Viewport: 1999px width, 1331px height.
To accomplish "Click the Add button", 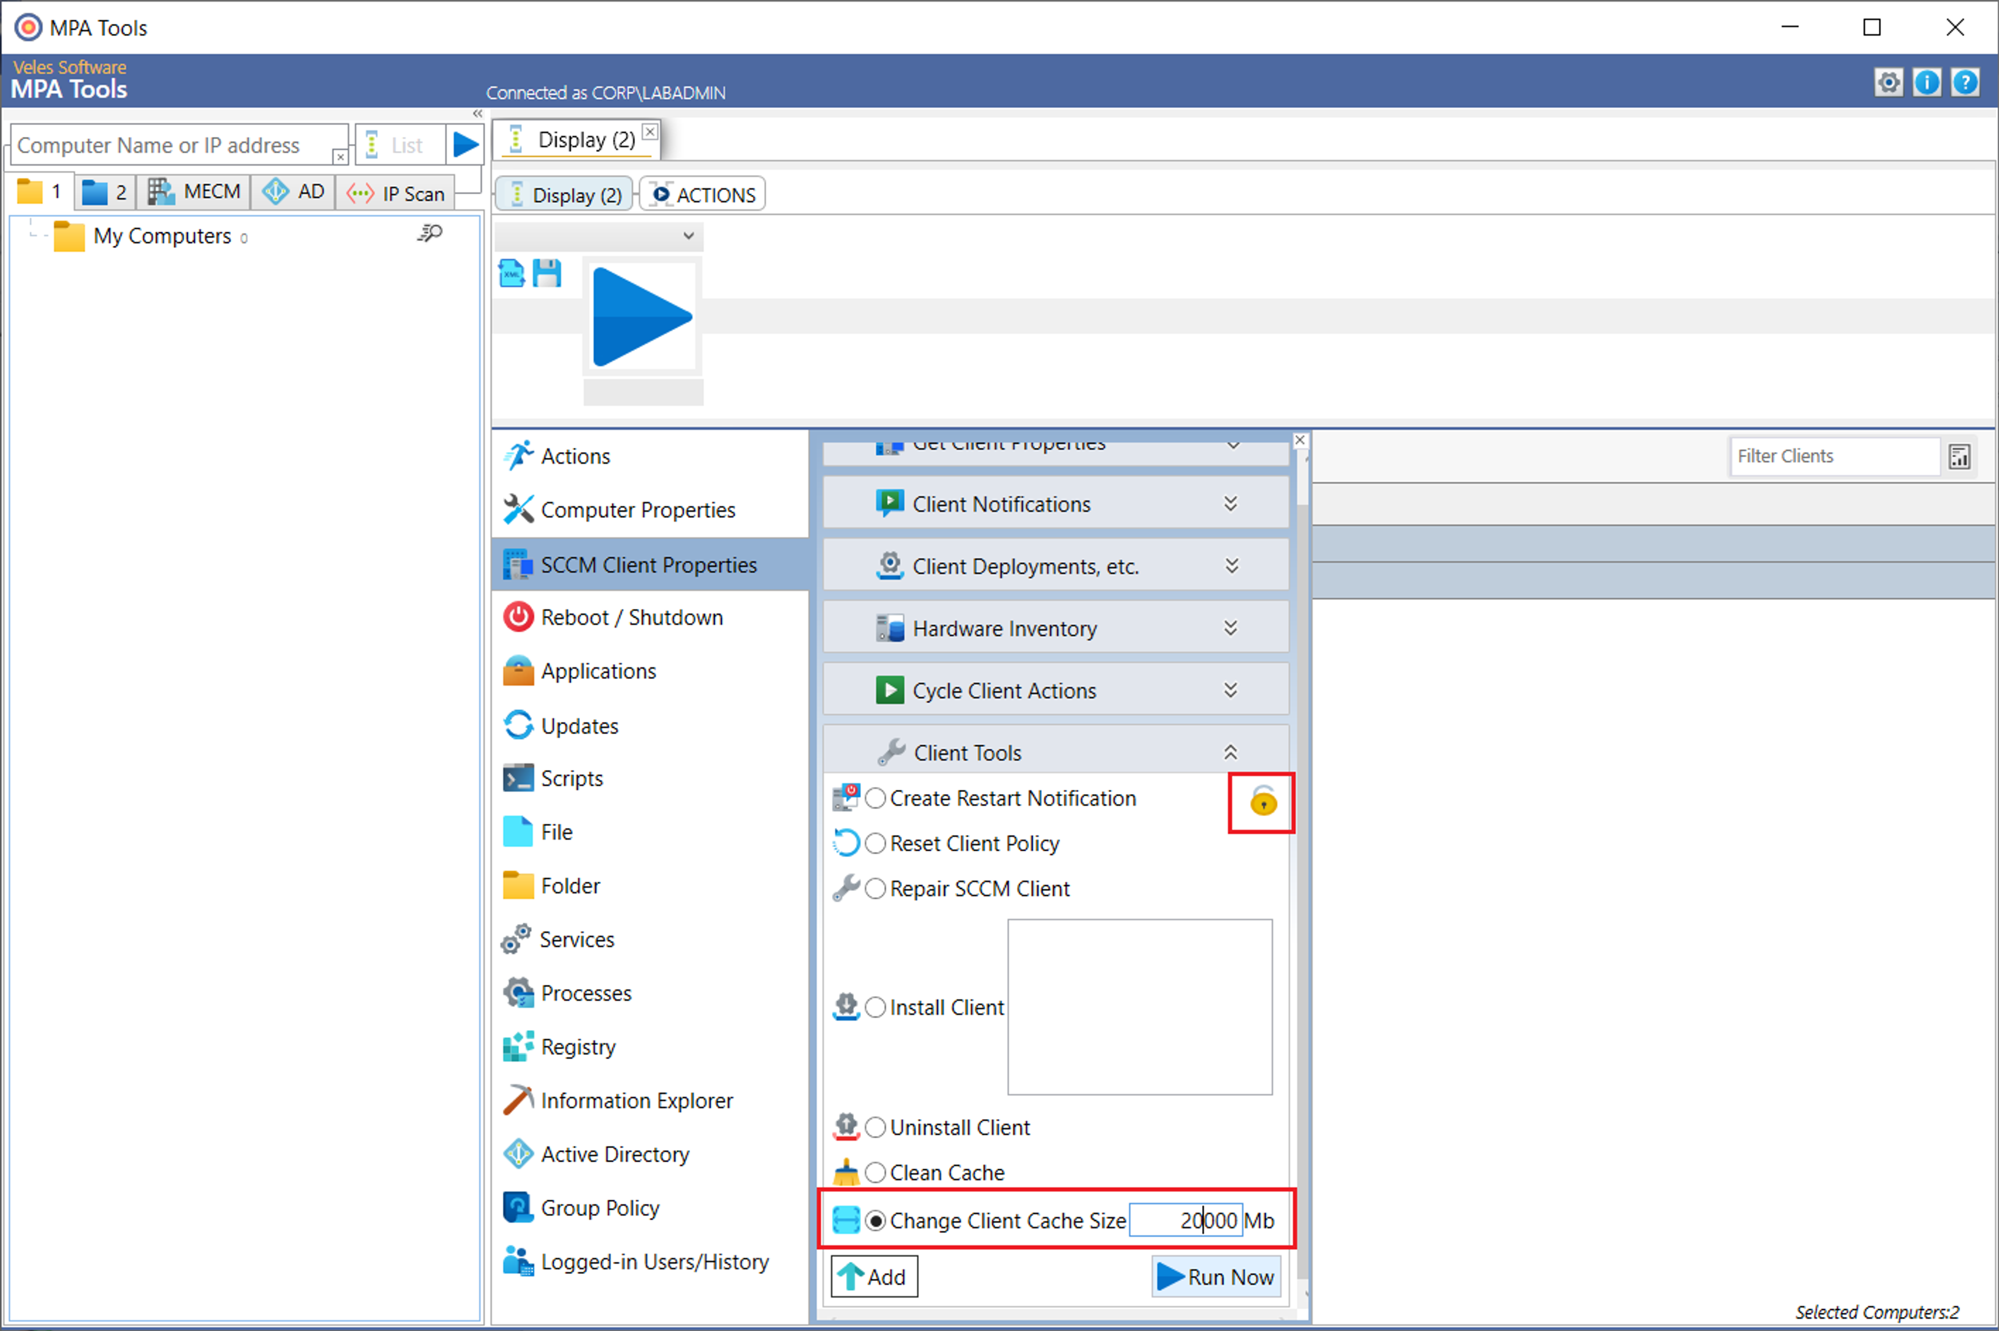I will [874, 1276].
